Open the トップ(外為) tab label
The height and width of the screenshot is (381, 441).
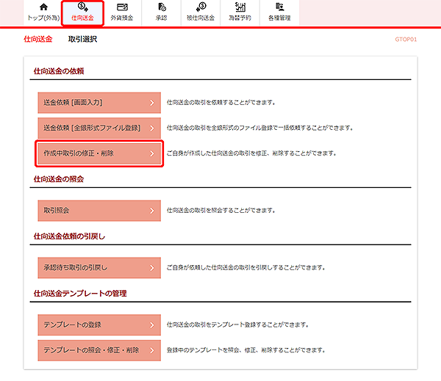coord(43,18)
